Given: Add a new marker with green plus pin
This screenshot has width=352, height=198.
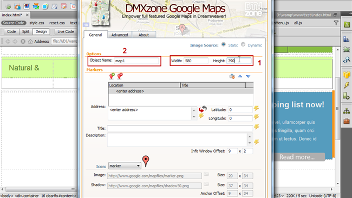Looking at the screenshot, I should pos(112,76).
